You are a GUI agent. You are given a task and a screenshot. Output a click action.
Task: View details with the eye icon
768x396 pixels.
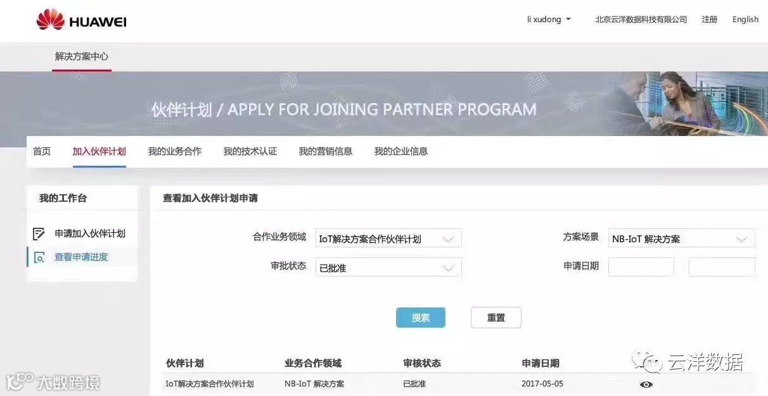click(x=646, y=384)
